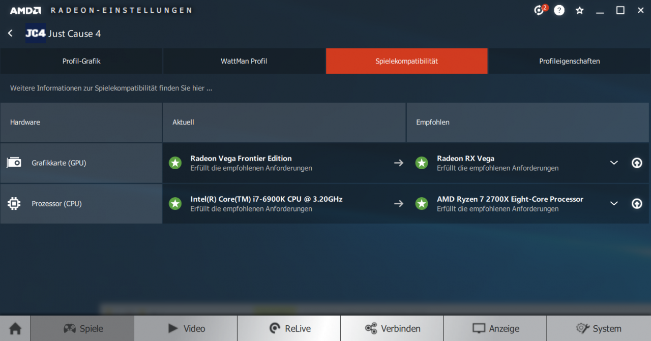Go back with the left arrow
Viewport: 651px width, 341px height.
point(10,33)
